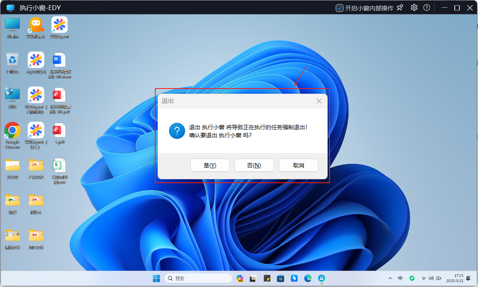Expand the hidden system tray icons chevron
Viewport: 478px width, 287px height.
[x=390, y=278]
